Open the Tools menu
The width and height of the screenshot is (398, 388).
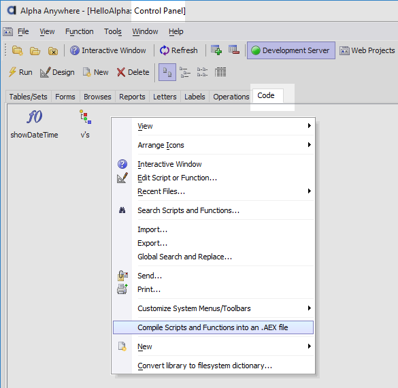click(x=113, y=31)
